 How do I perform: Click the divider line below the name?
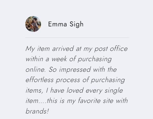pyautogui.click(x=77, y=37)
